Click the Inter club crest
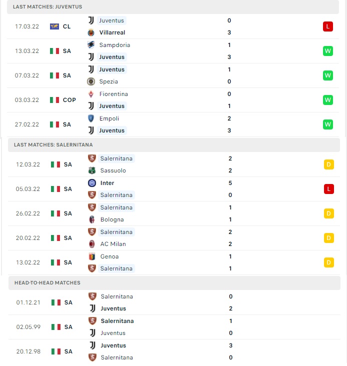This screenshot has height=366, width=347. click(x=92, y=183)
